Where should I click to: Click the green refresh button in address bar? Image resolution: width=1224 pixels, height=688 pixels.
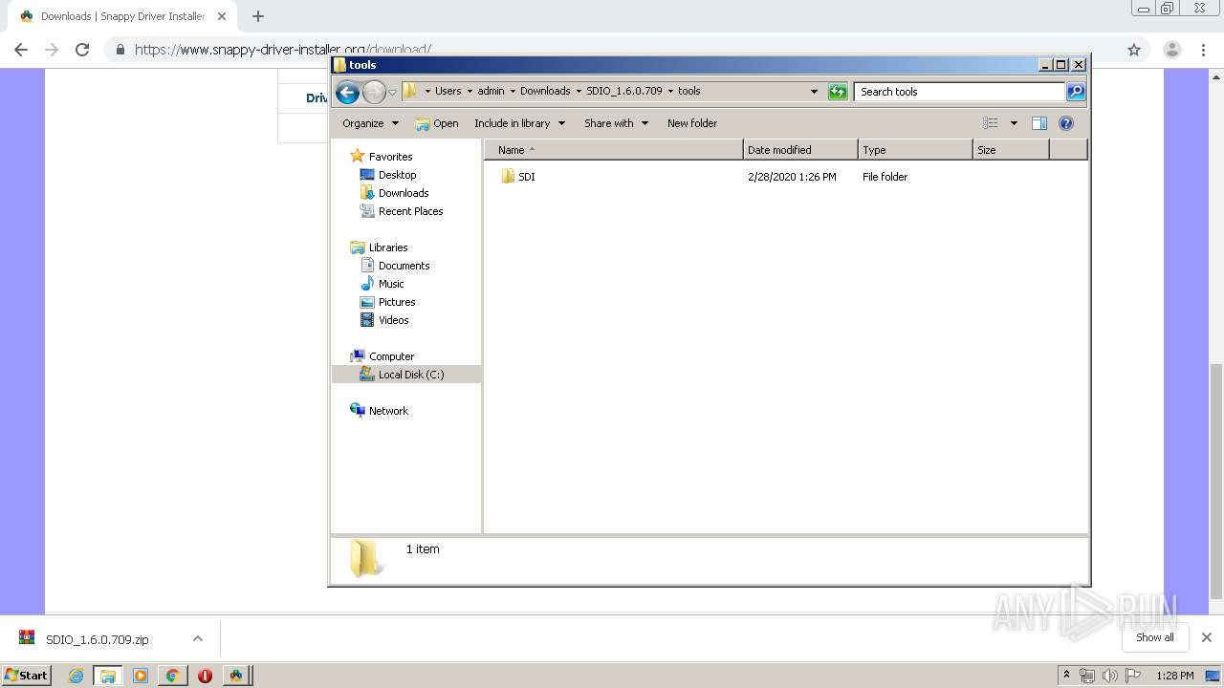tap(838, 92)
